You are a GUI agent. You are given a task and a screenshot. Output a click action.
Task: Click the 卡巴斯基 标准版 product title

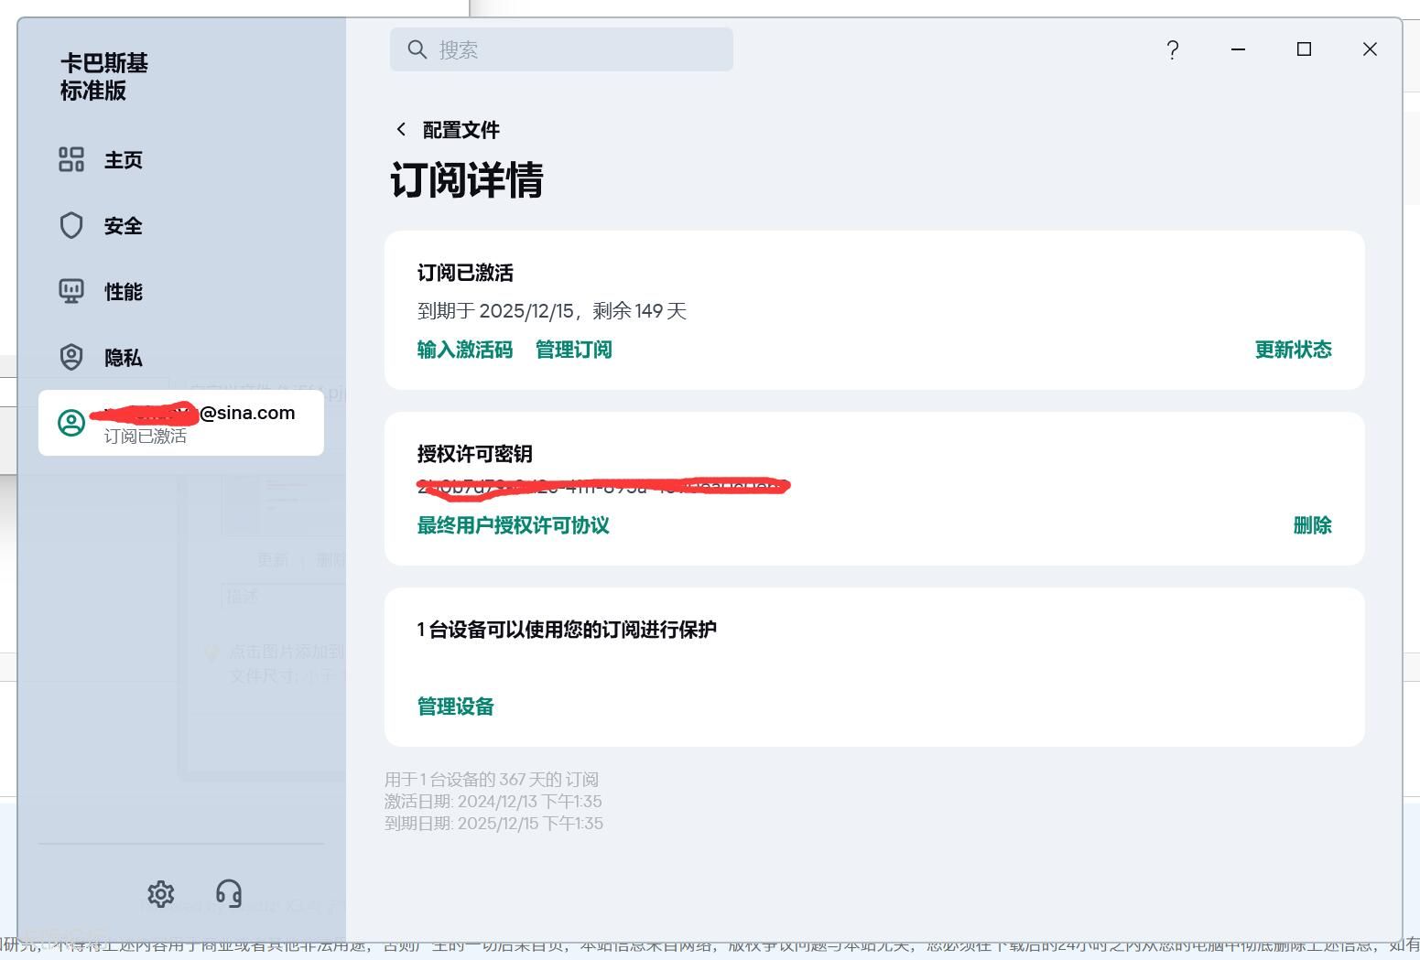tap(104, 77)
